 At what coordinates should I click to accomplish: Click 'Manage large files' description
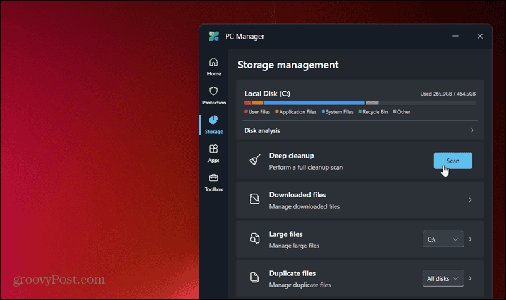tap(294, 246)
